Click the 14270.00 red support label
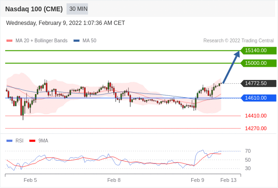Viewport: 278px width, 188px height. [x=256, y=128]
